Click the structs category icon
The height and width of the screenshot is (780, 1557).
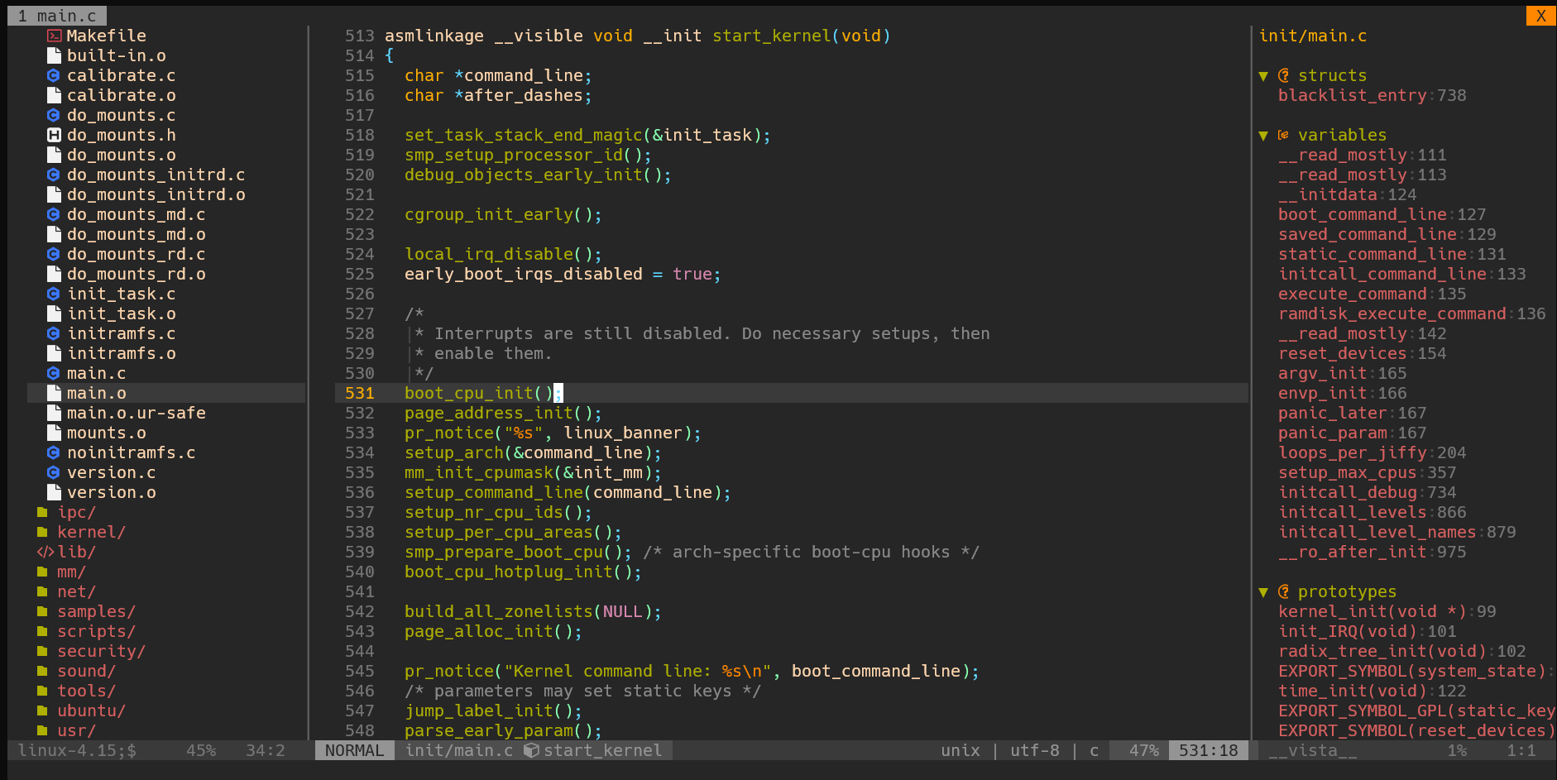coord(1284,75)
